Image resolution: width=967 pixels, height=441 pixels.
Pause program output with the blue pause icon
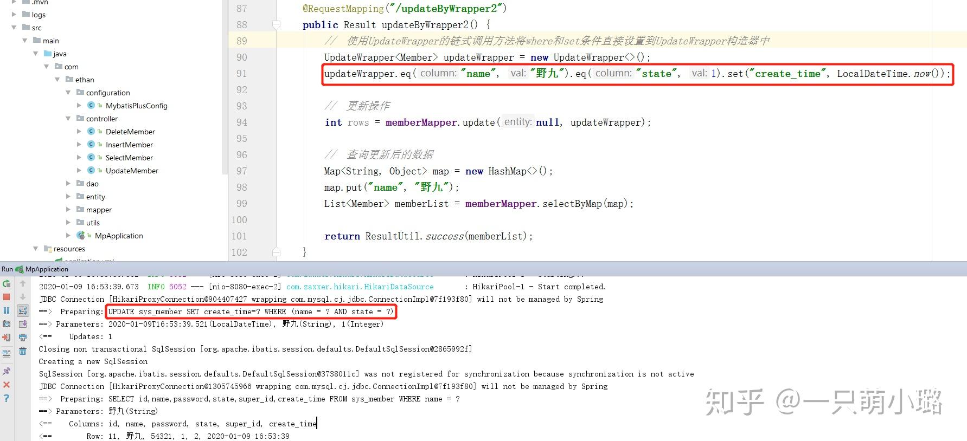pyautogui.click(x=7, y=310)
